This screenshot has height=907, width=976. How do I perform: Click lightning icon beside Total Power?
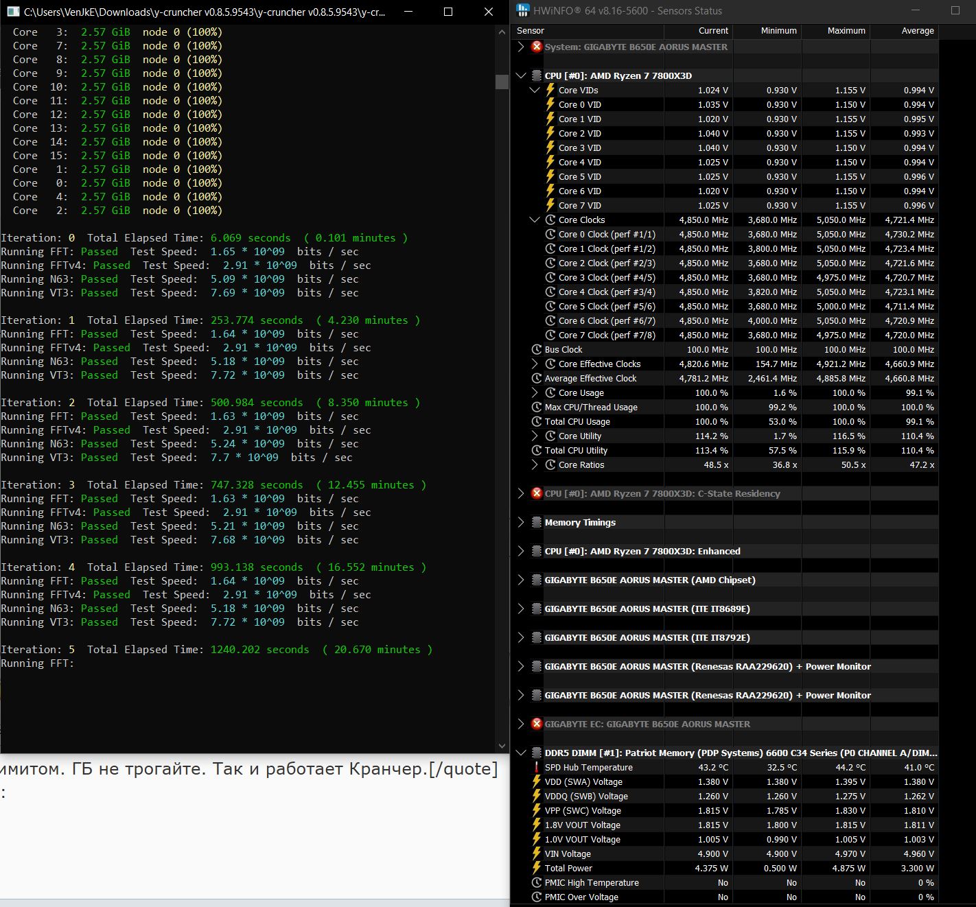tap(537, 868)
